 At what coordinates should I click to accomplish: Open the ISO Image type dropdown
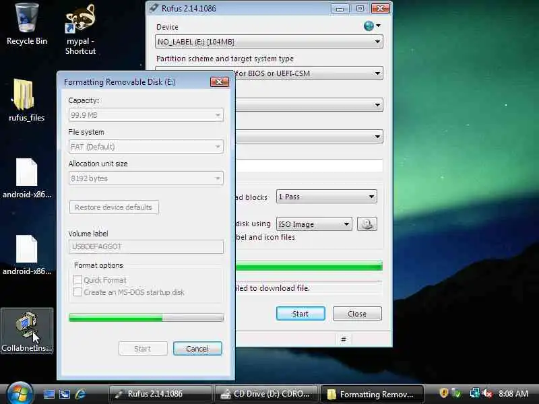(314, 224)
